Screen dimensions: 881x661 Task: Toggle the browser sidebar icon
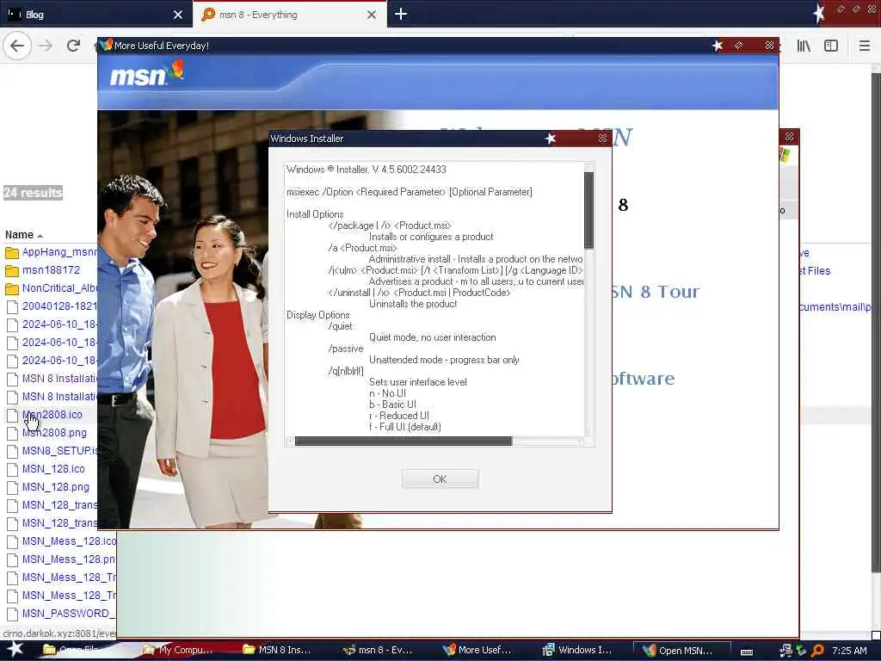[x=831, y=46]
